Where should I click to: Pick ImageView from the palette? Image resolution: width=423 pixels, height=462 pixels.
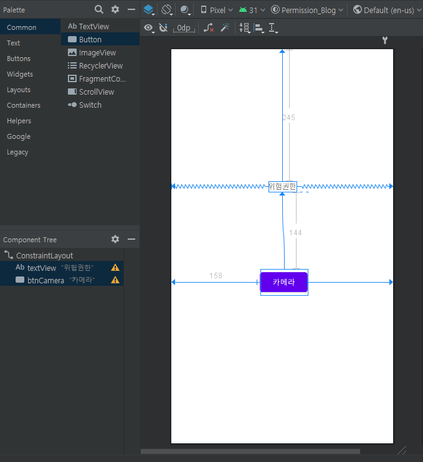[100, 53]
